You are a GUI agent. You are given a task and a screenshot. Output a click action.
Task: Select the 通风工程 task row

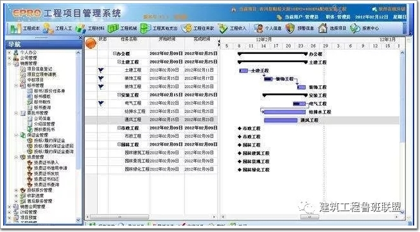[x=152, y=120]
